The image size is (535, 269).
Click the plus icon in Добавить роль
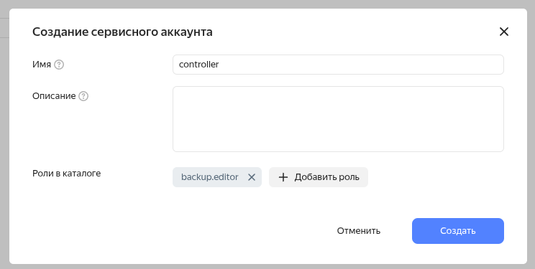[x=283, y=177]
